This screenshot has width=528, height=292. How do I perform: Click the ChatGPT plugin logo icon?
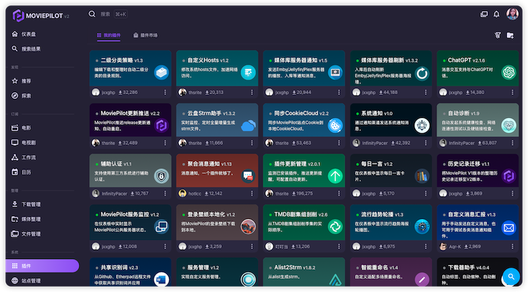[508, 73]
